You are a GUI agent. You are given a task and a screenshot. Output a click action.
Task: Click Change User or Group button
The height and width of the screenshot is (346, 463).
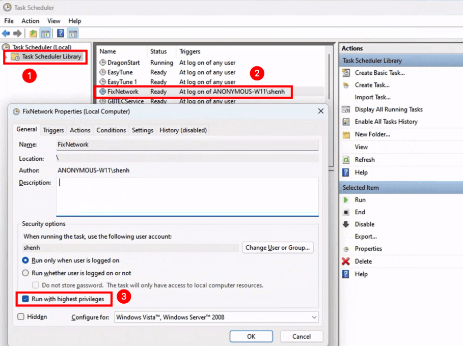(278, 248)
